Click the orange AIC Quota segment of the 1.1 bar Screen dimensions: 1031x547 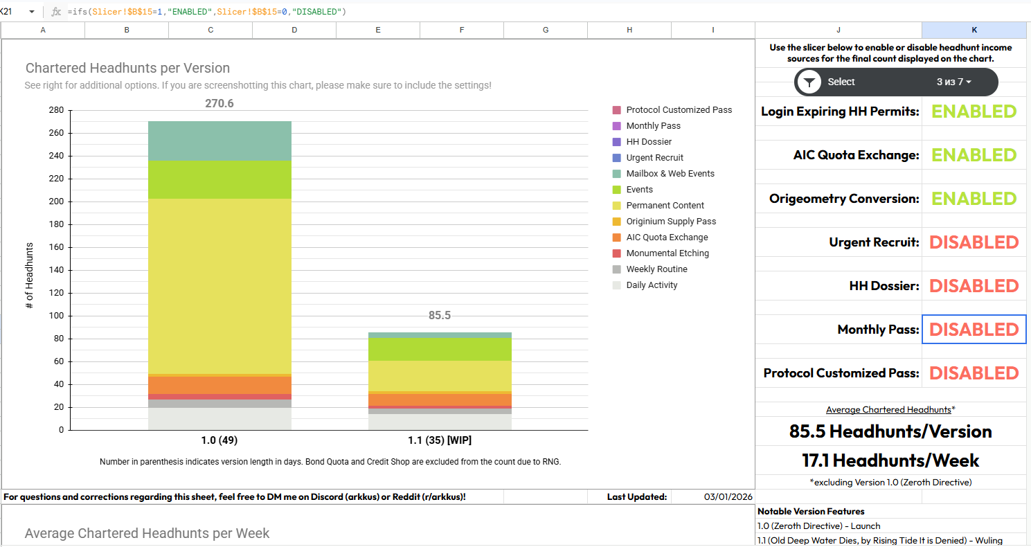[440, 400]
